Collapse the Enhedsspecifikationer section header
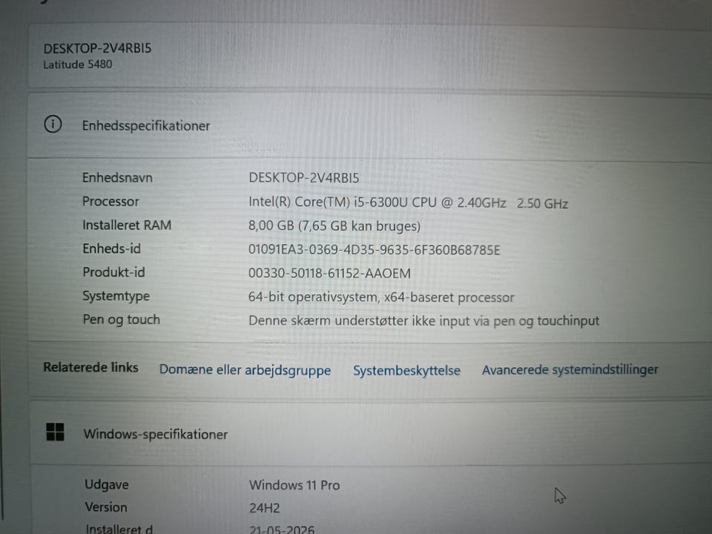 (x=369, y=126)
